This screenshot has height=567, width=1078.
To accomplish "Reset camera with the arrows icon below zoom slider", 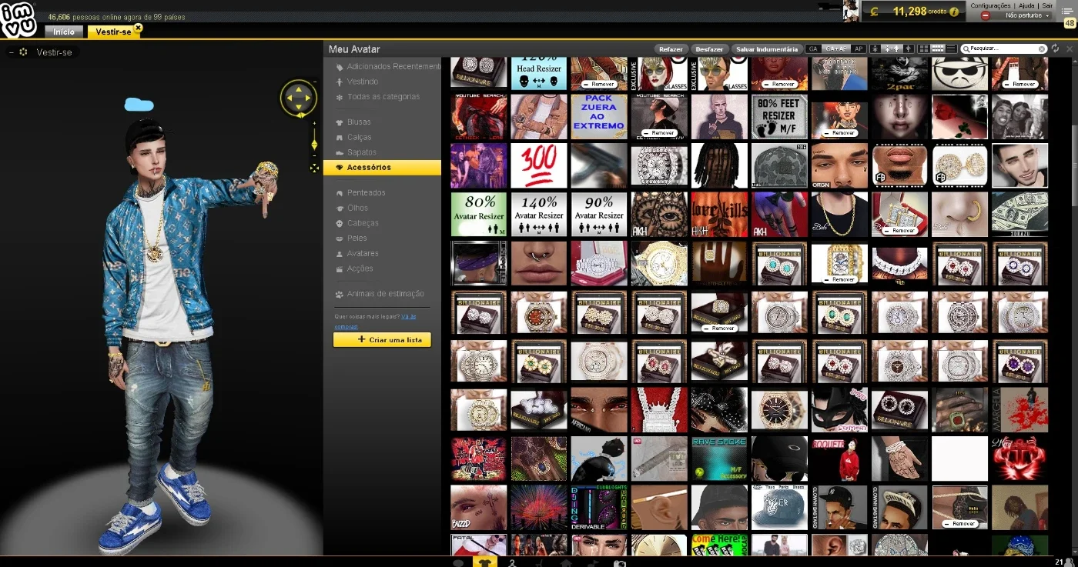I will tap(314, 168).
